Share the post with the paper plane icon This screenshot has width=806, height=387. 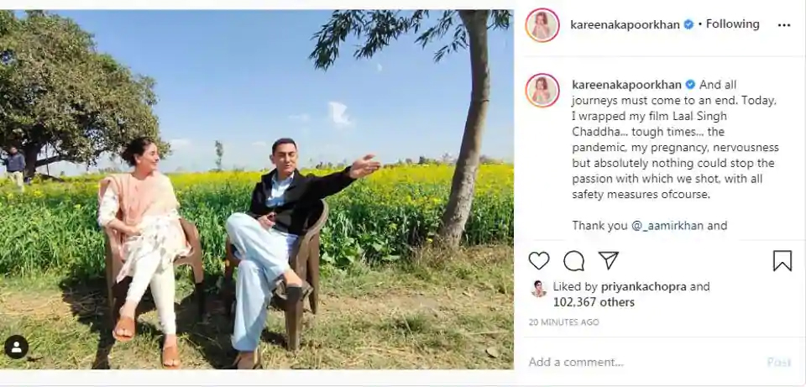[x=609, y=260]
